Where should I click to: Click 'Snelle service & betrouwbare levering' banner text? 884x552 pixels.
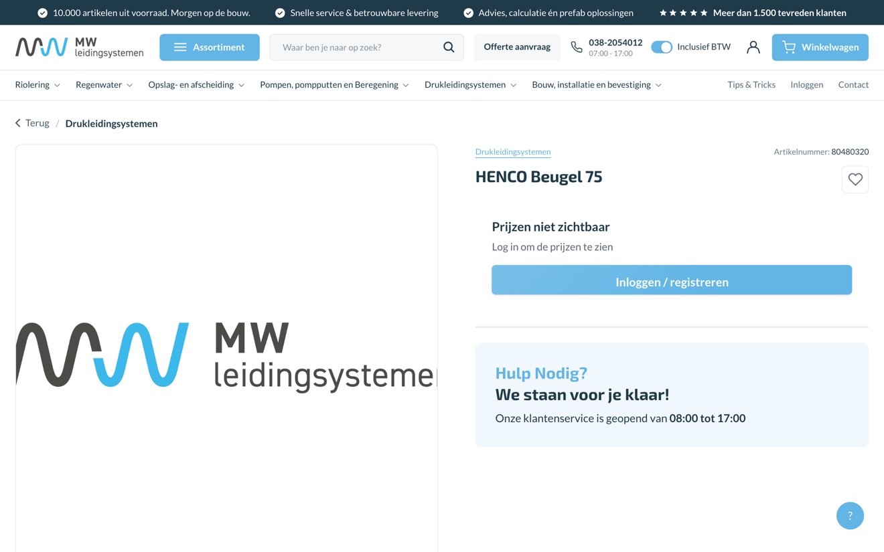pyautogui.click(x=364, y=13)
